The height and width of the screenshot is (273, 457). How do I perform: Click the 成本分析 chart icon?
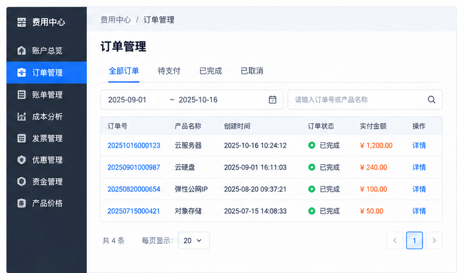(x=21, y=117)
